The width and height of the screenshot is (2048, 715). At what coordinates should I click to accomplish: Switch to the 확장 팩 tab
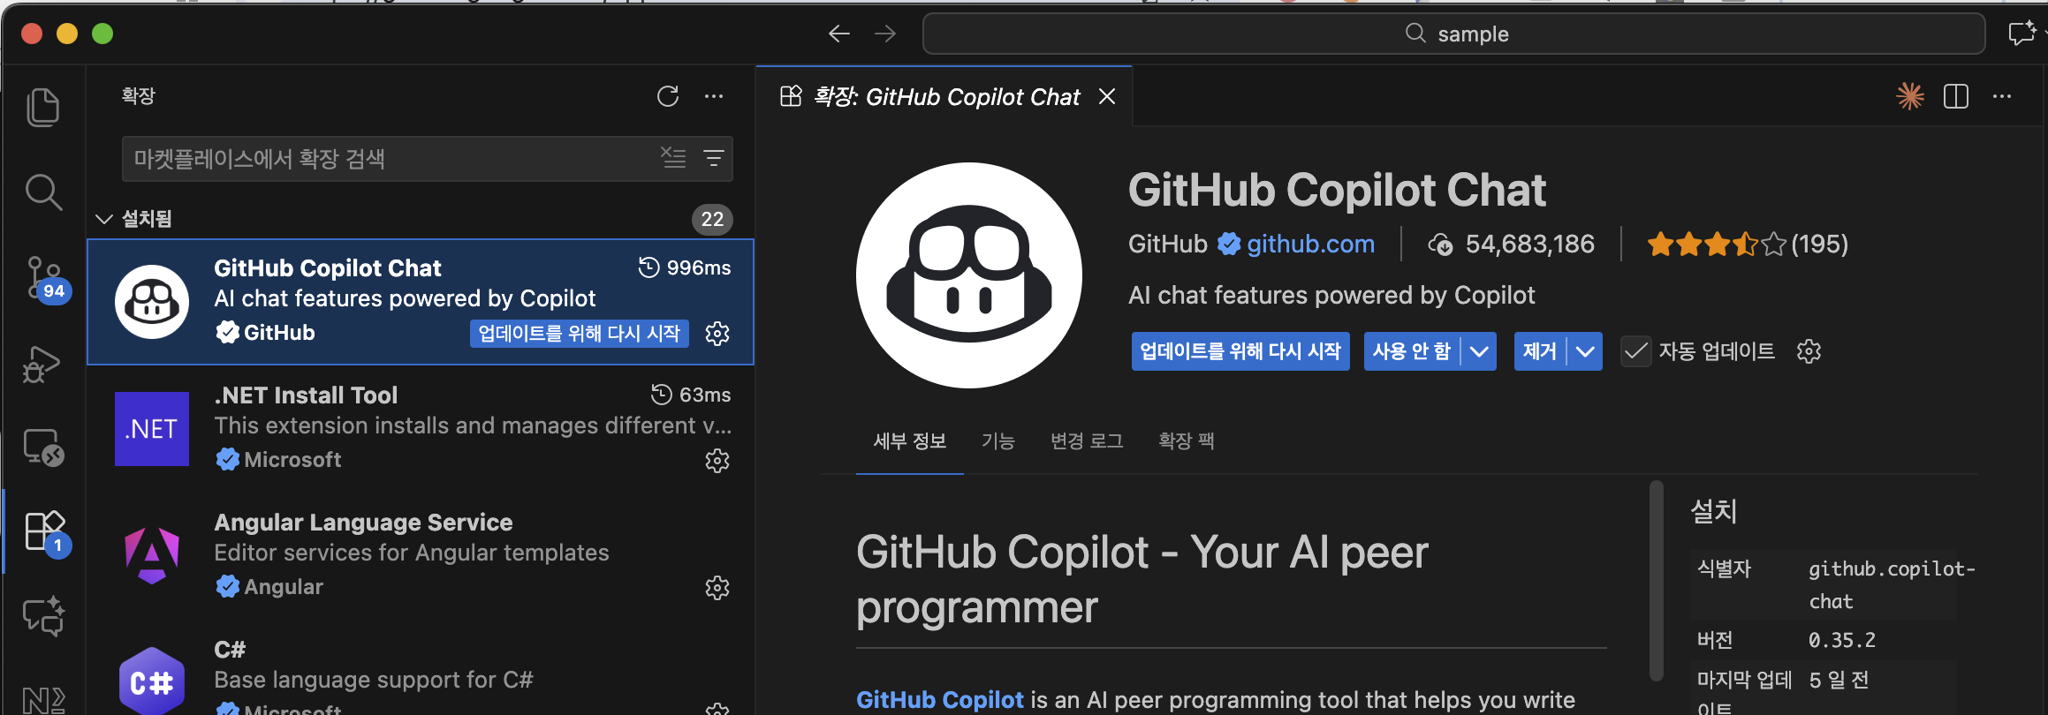(1187, 440)
